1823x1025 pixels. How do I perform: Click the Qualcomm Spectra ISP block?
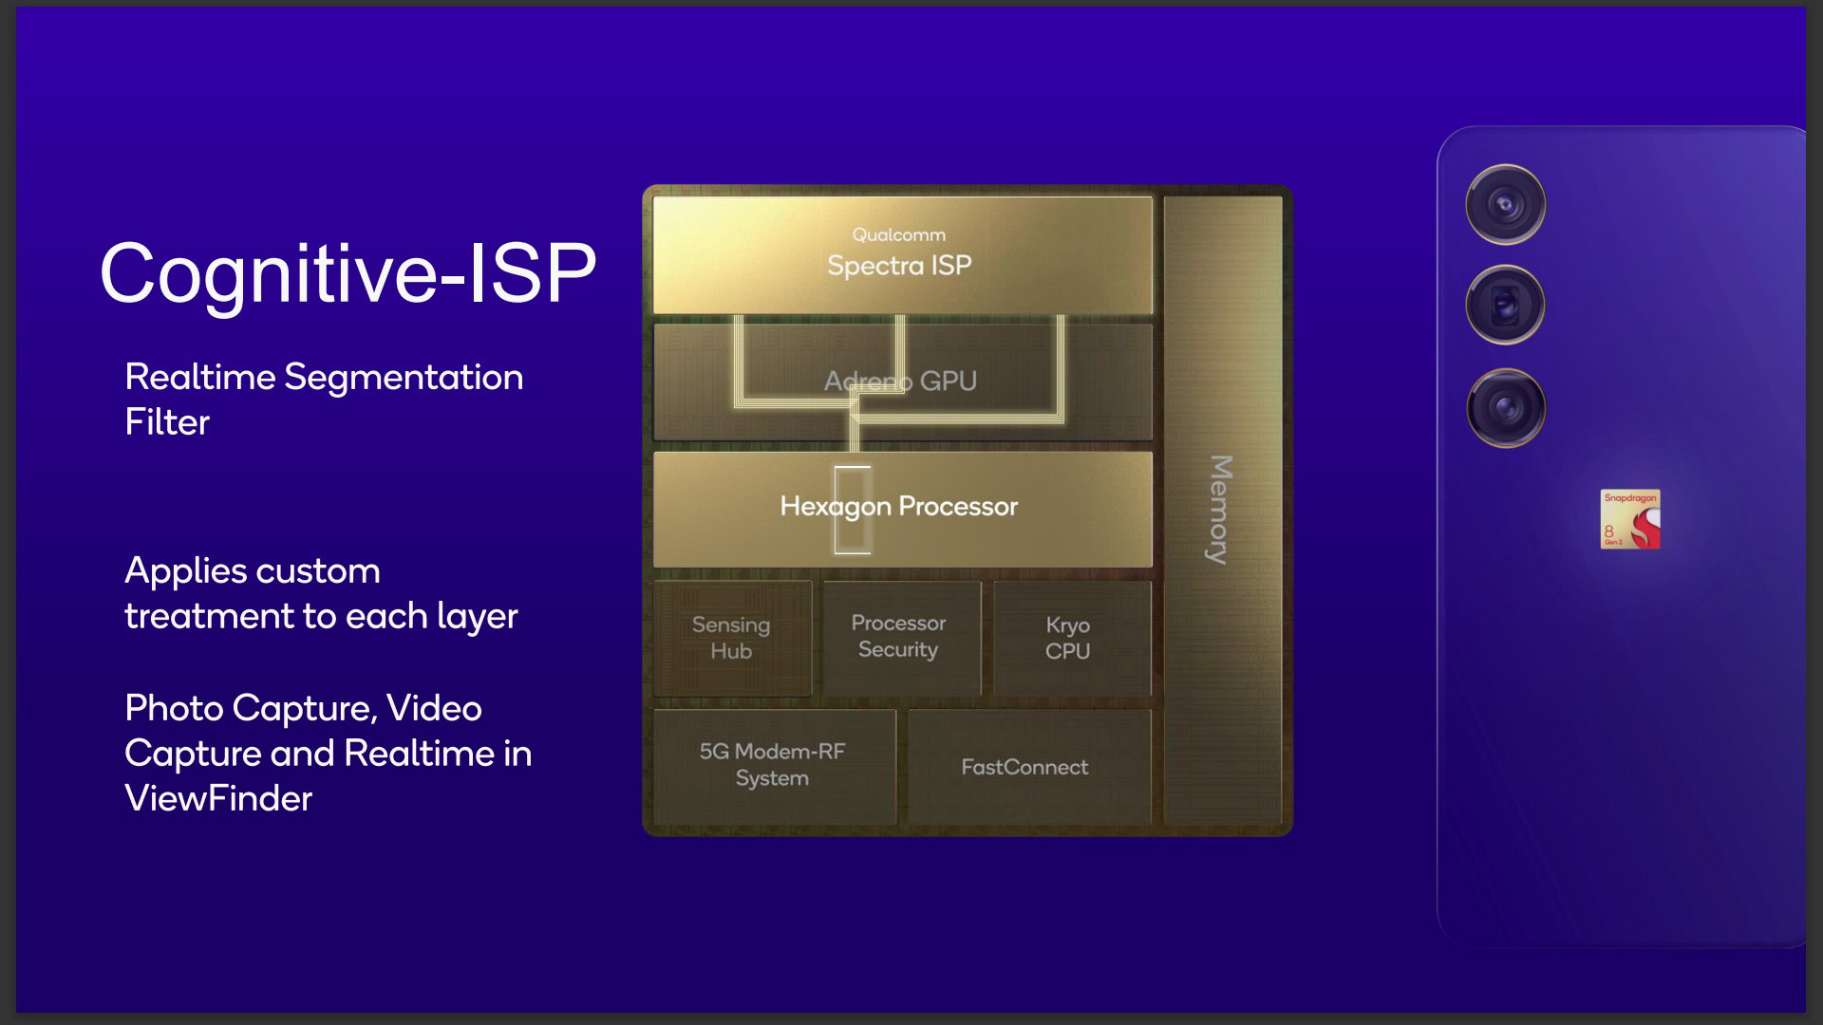point(900,249)
